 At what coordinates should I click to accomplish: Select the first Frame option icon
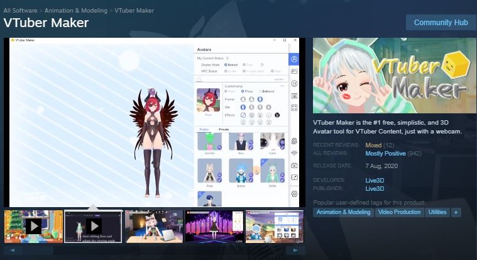click(x=243, y=99)
